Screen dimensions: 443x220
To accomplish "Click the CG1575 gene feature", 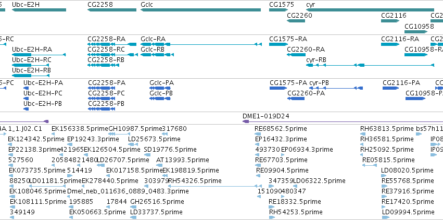I will tap(279, 10).
